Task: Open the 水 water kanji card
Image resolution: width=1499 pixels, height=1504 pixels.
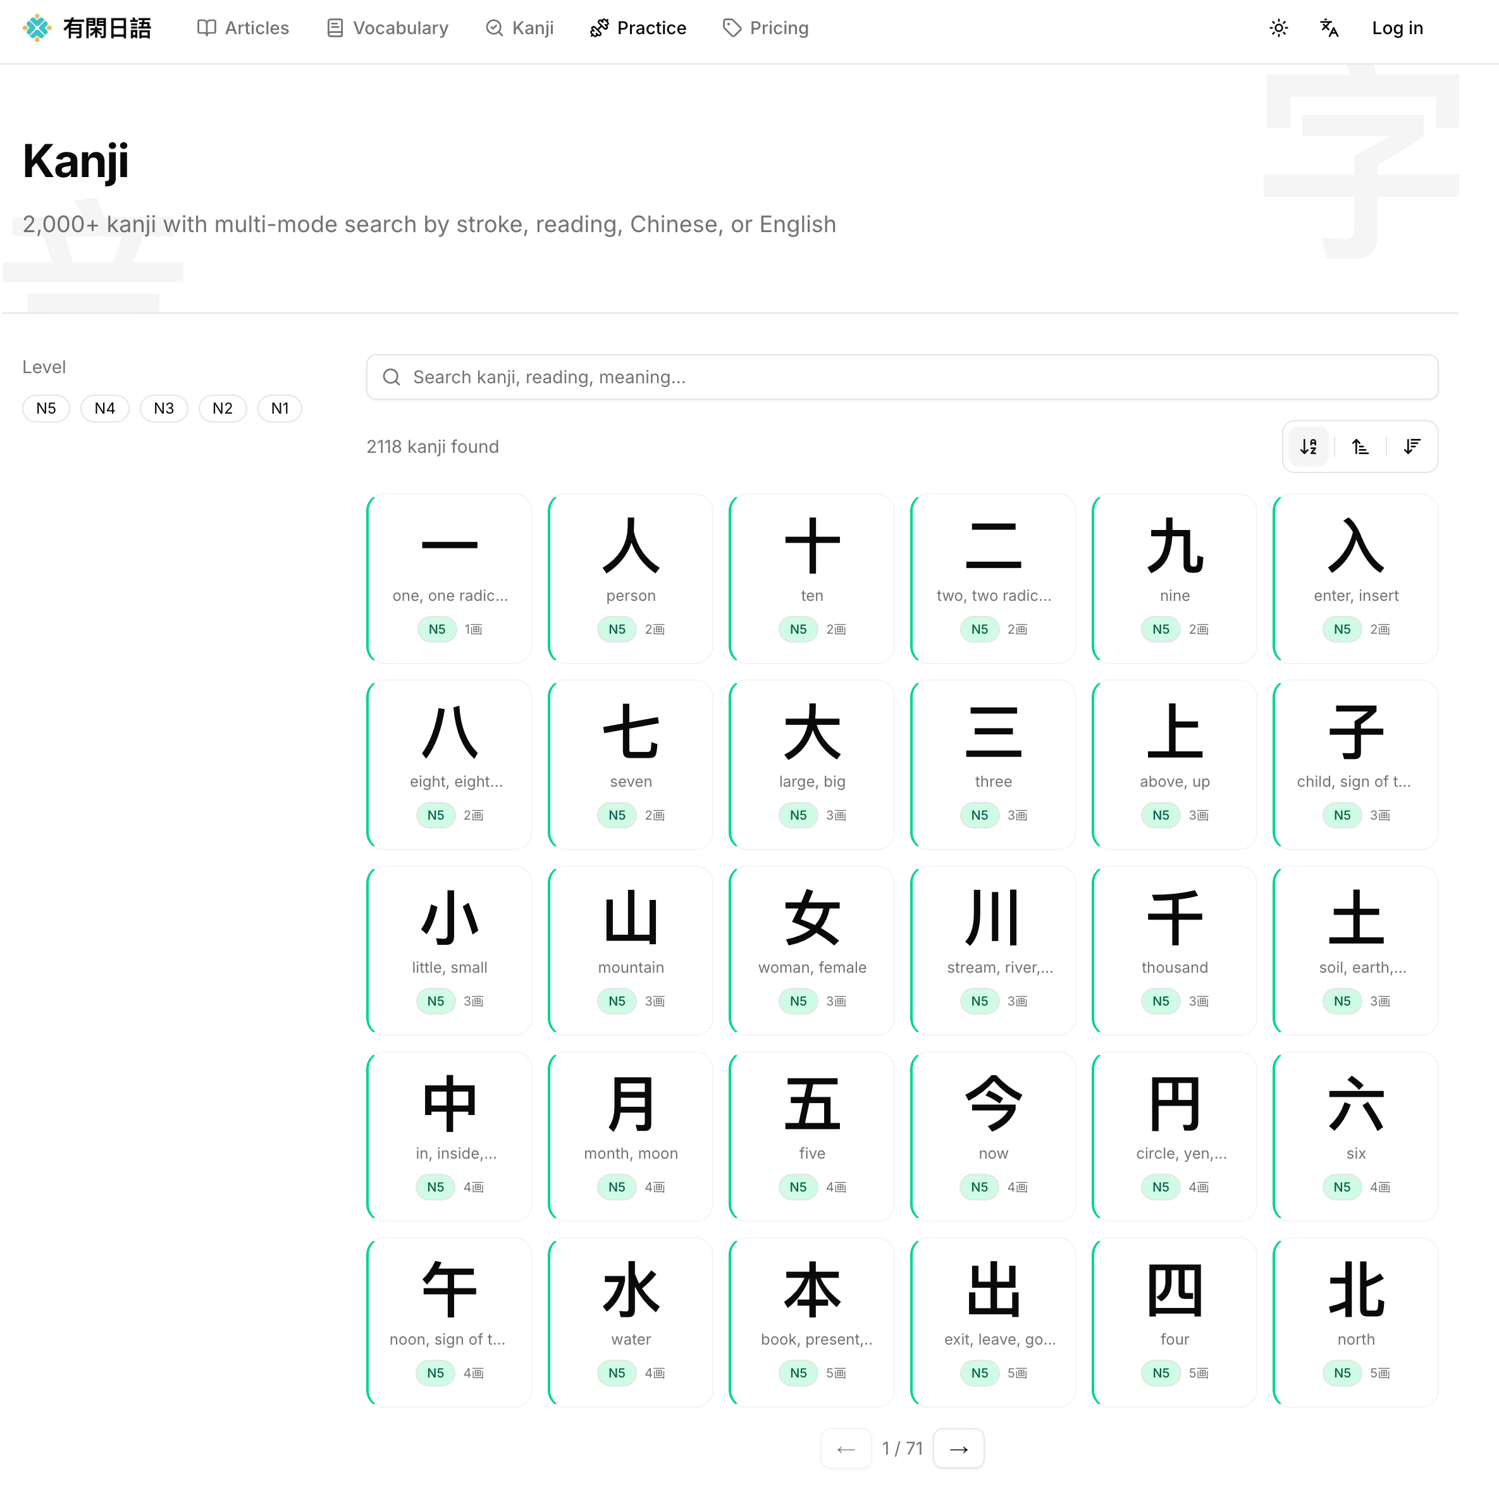Action: click(x=631, y=1321)
